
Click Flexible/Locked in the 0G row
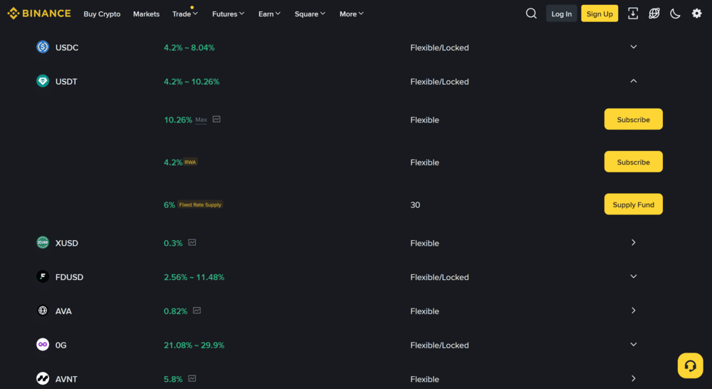coord(439,346)
